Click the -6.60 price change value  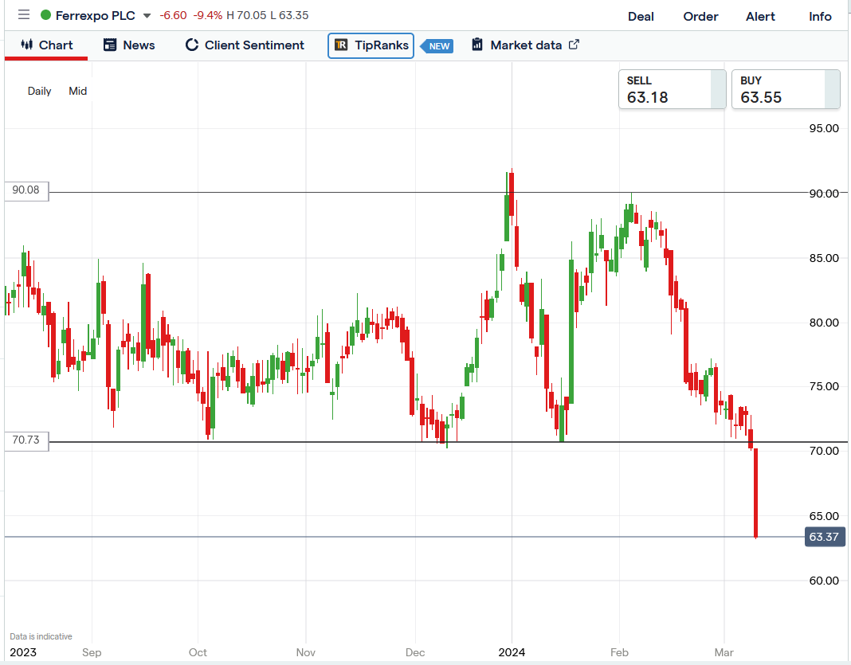pos(173,16)
